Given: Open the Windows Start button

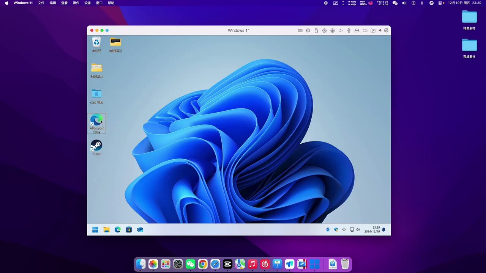Looking at the screenshot, I should click(x=95, y=230).
